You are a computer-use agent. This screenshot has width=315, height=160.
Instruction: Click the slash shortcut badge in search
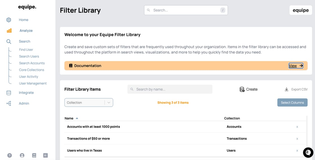(x=223, y=10)
